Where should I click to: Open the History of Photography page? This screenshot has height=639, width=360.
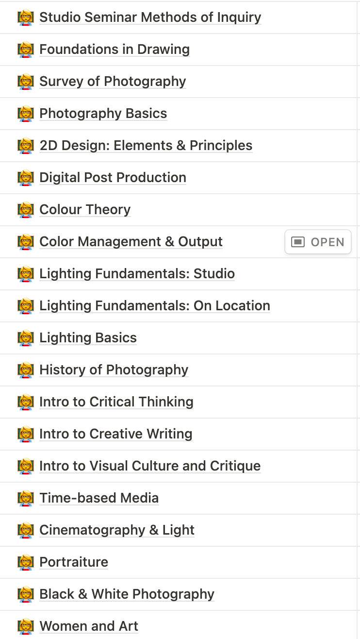click(x=114, y=370)
